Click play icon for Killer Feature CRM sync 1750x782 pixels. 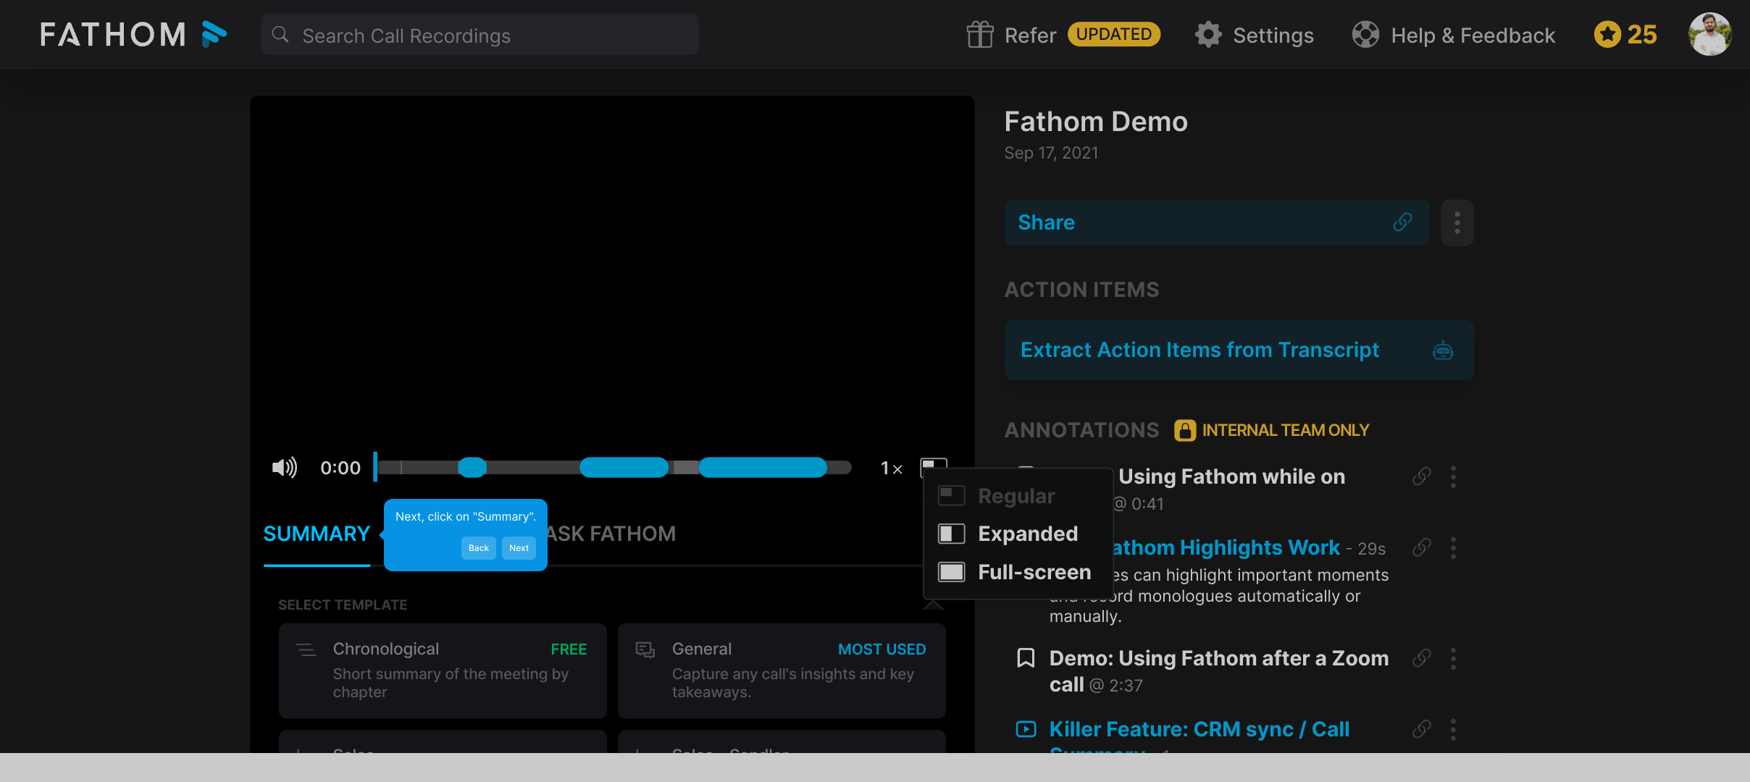click(1026, 729)
